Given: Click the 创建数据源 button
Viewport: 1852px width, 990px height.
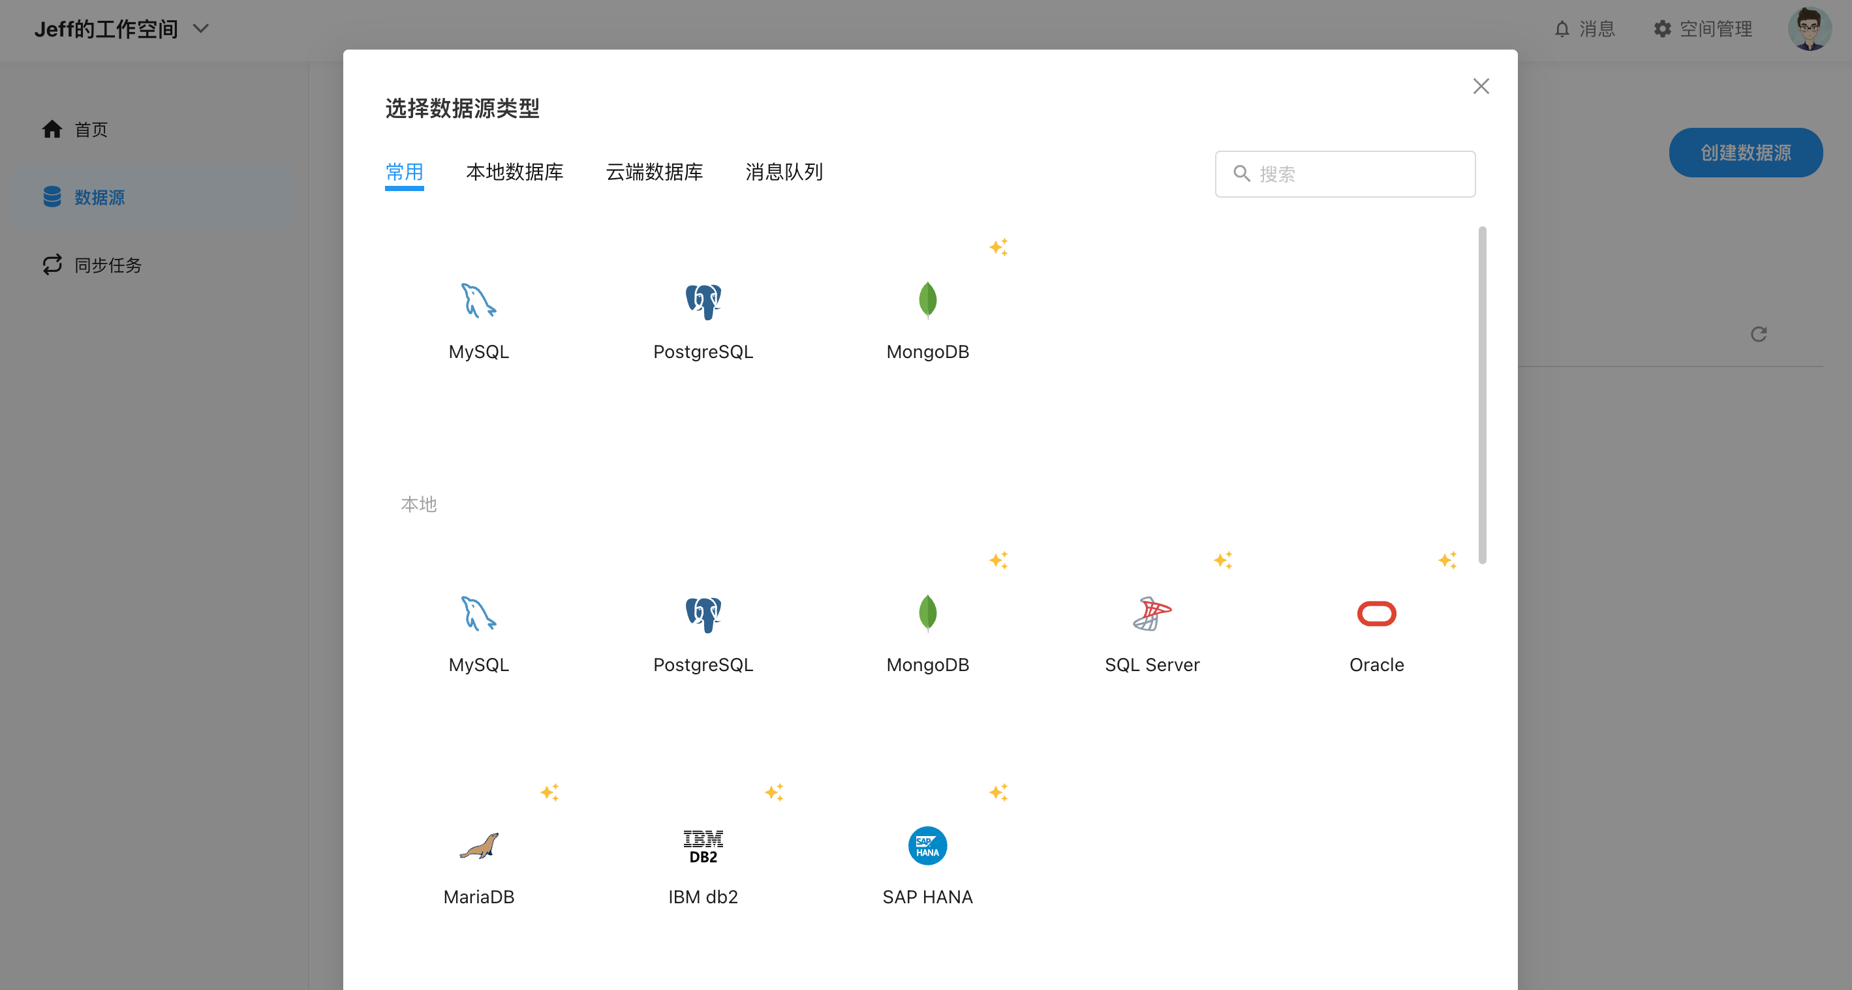Looking at the screenshot, I should pos(1745,153).
